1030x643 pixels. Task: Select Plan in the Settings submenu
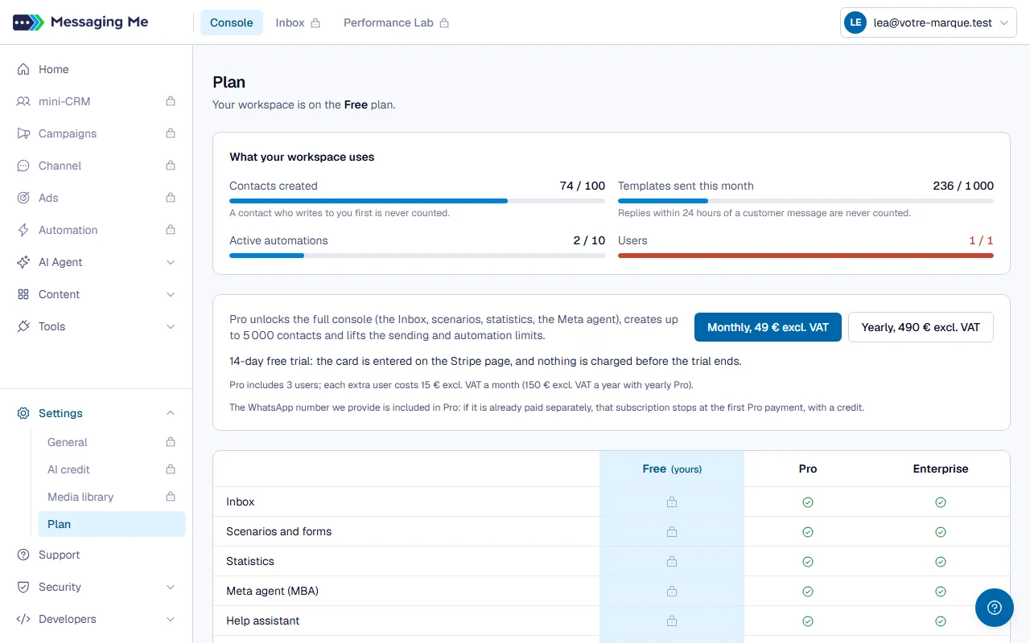(x=112, y=524)
